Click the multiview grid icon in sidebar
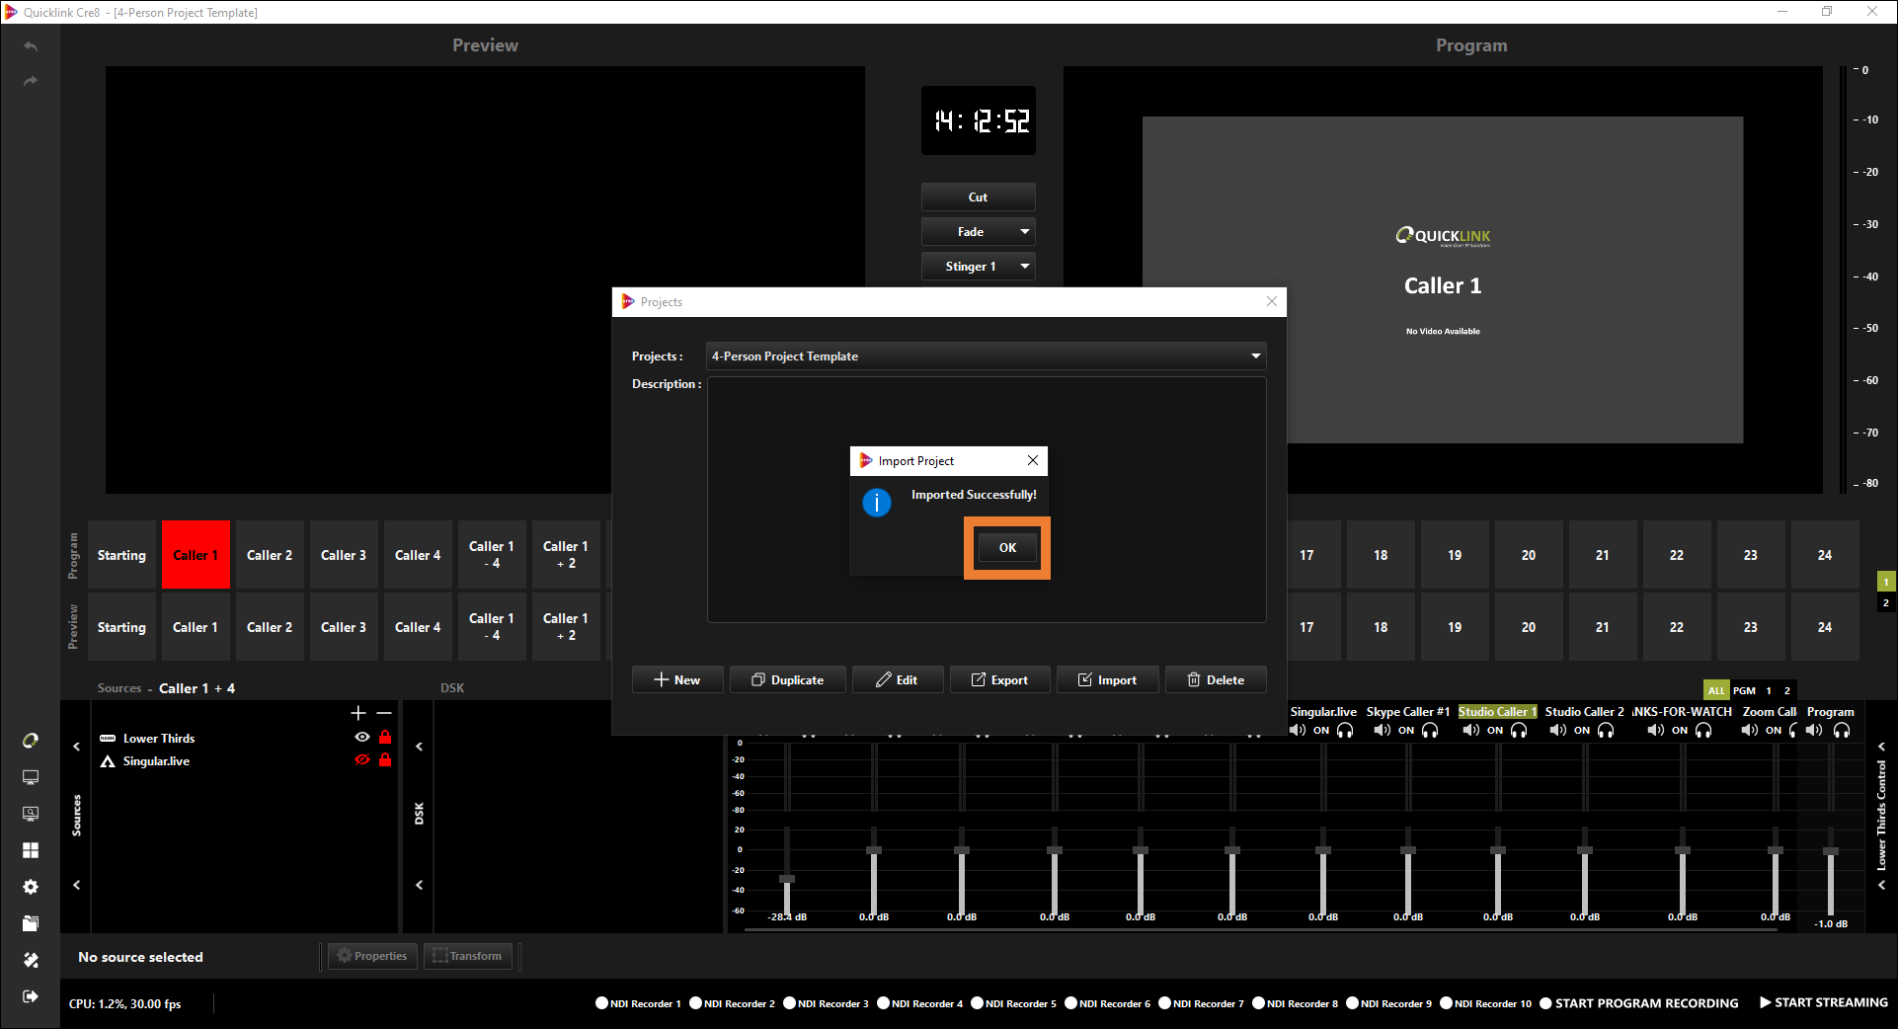 (x=31, y=850)
